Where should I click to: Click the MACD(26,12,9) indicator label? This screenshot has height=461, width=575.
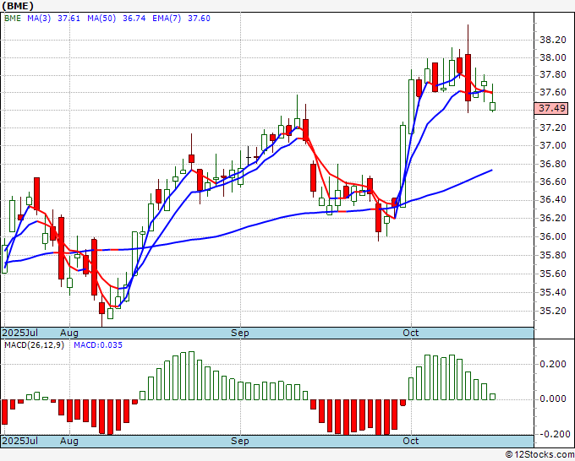pyautogui.click(x=34, y=345)
